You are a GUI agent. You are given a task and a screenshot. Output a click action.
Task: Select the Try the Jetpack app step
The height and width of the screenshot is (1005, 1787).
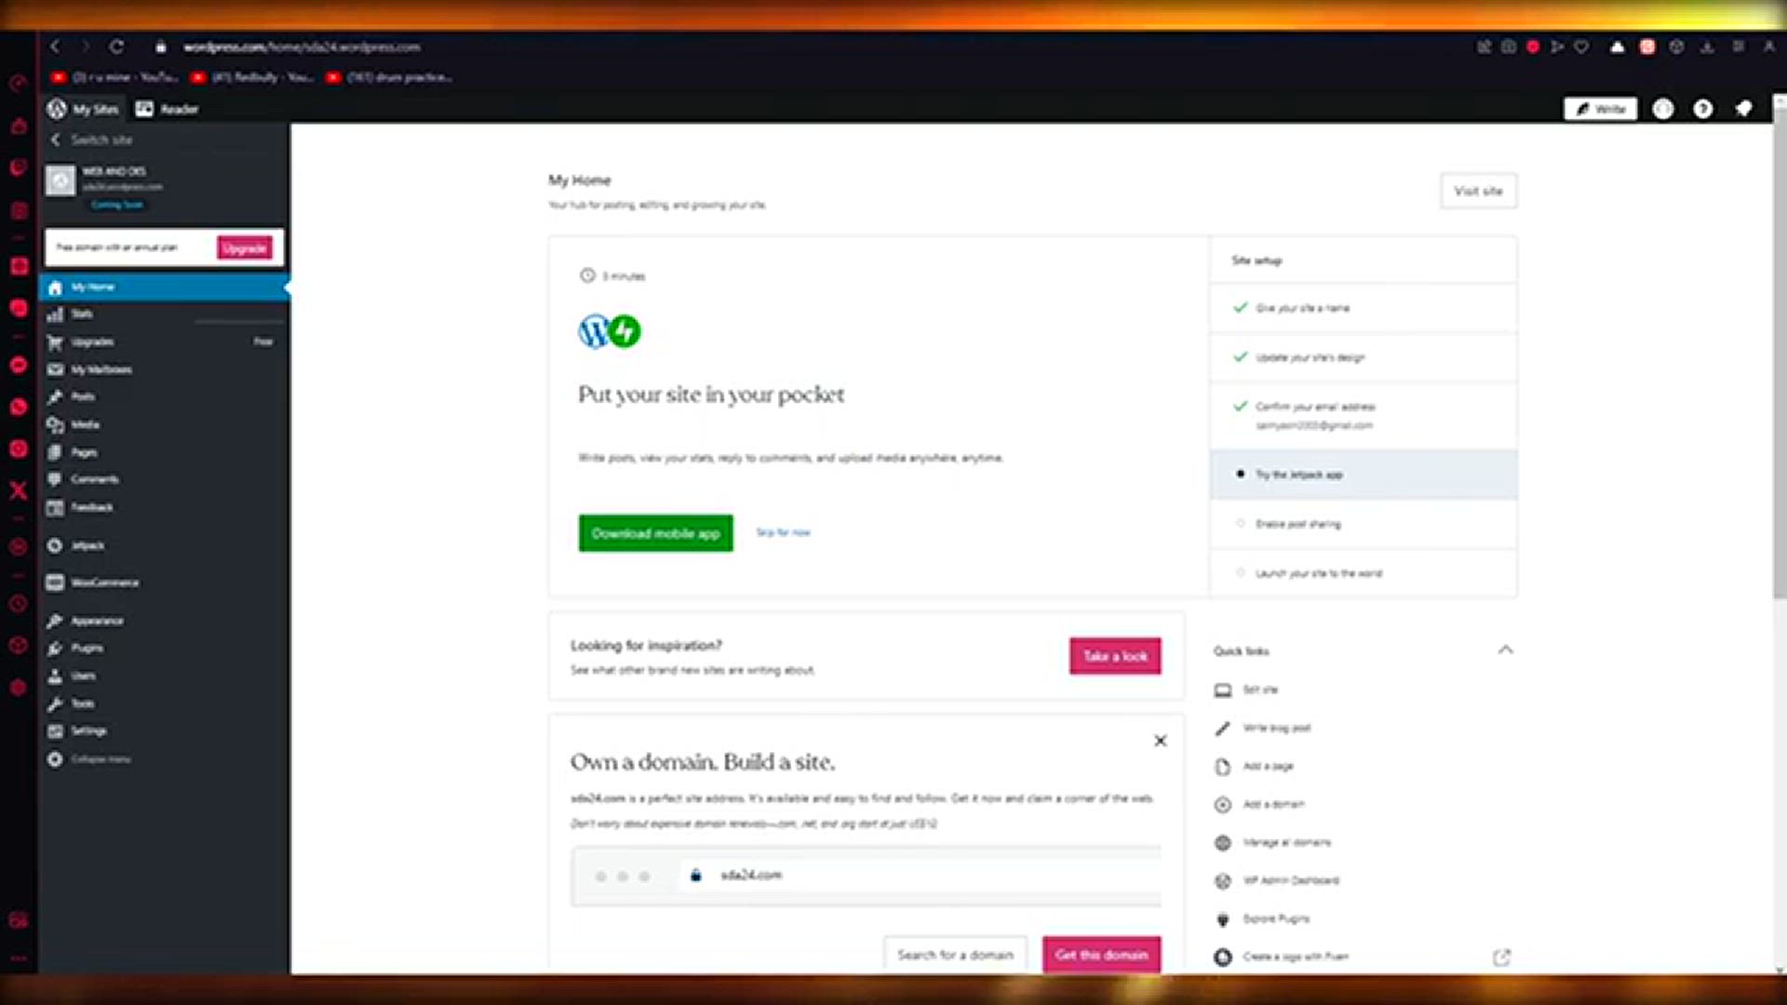tap(1364, 475)
